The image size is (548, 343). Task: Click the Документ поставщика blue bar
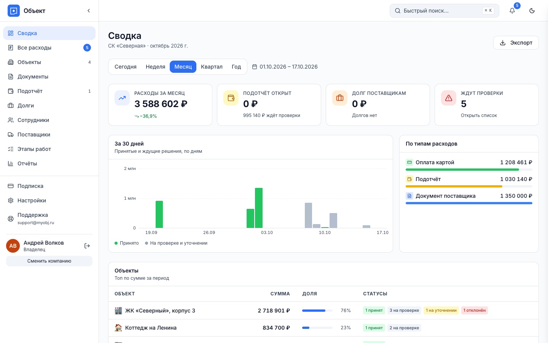pyautogui.click(x=469, y=203)
